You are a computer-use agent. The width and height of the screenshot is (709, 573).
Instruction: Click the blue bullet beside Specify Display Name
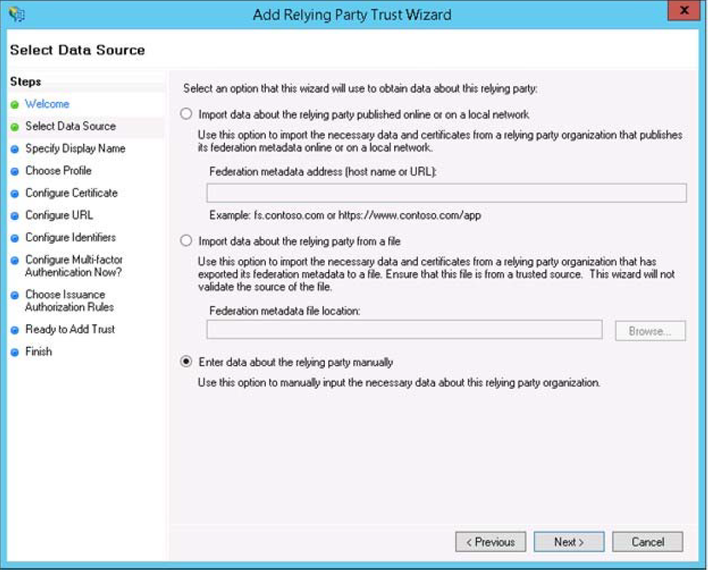coord(14,150)
